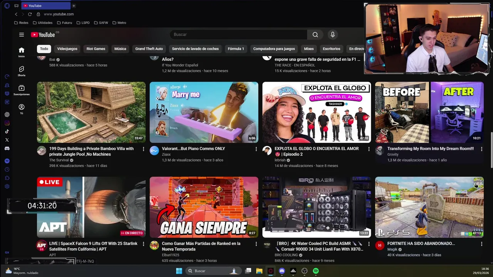
Task: Open X (Twitter) in Opera sidebar
Action: tap(7, 140)
